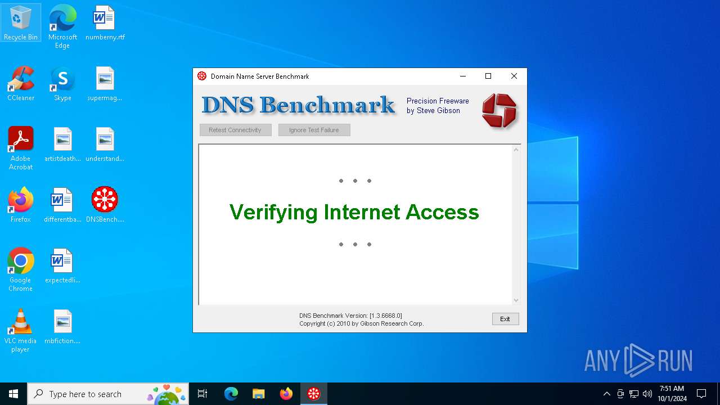
Task: Open the notification center icon
Action: click(701, 394)
